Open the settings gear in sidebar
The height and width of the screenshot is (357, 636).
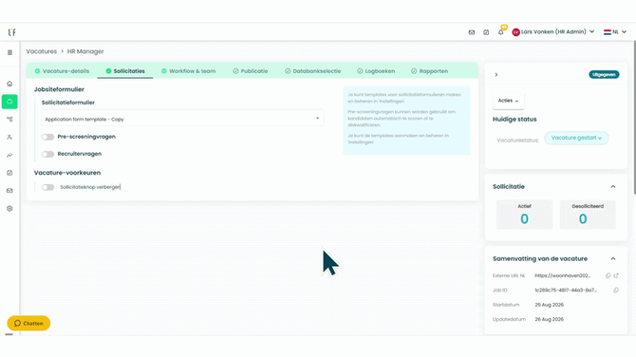pyautogui.click(x=9, y=209)
